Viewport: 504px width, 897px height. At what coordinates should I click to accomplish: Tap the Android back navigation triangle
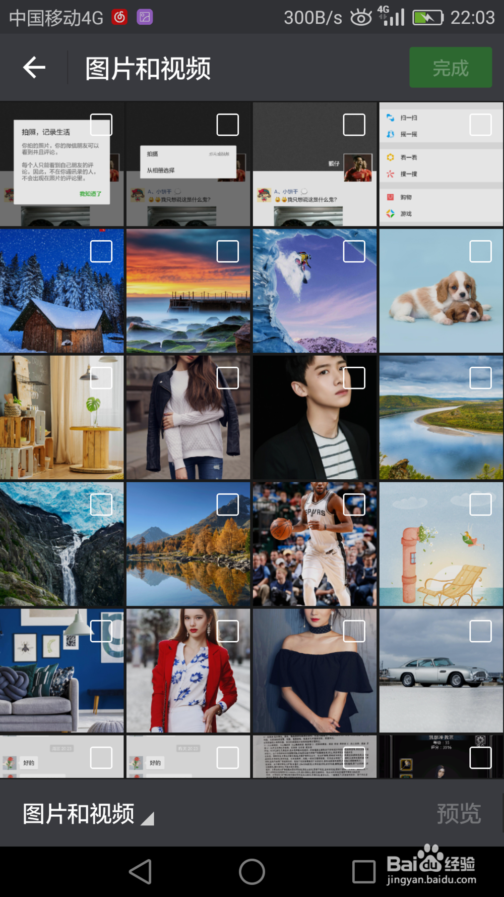click(x=141, y=871)
